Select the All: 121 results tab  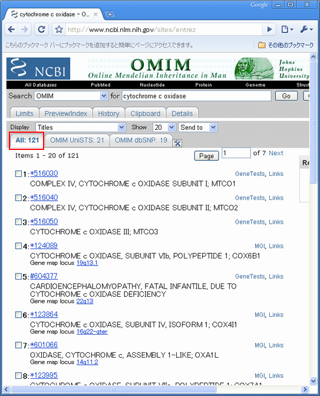coord(27,140)
